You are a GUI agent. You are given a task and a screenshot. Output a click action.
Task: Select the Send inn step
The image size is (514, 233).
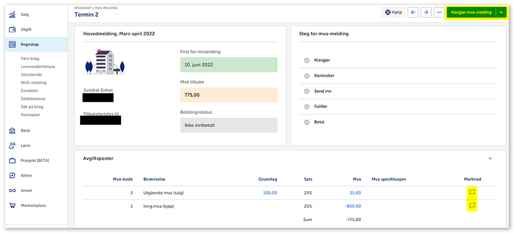coord(323,91)
